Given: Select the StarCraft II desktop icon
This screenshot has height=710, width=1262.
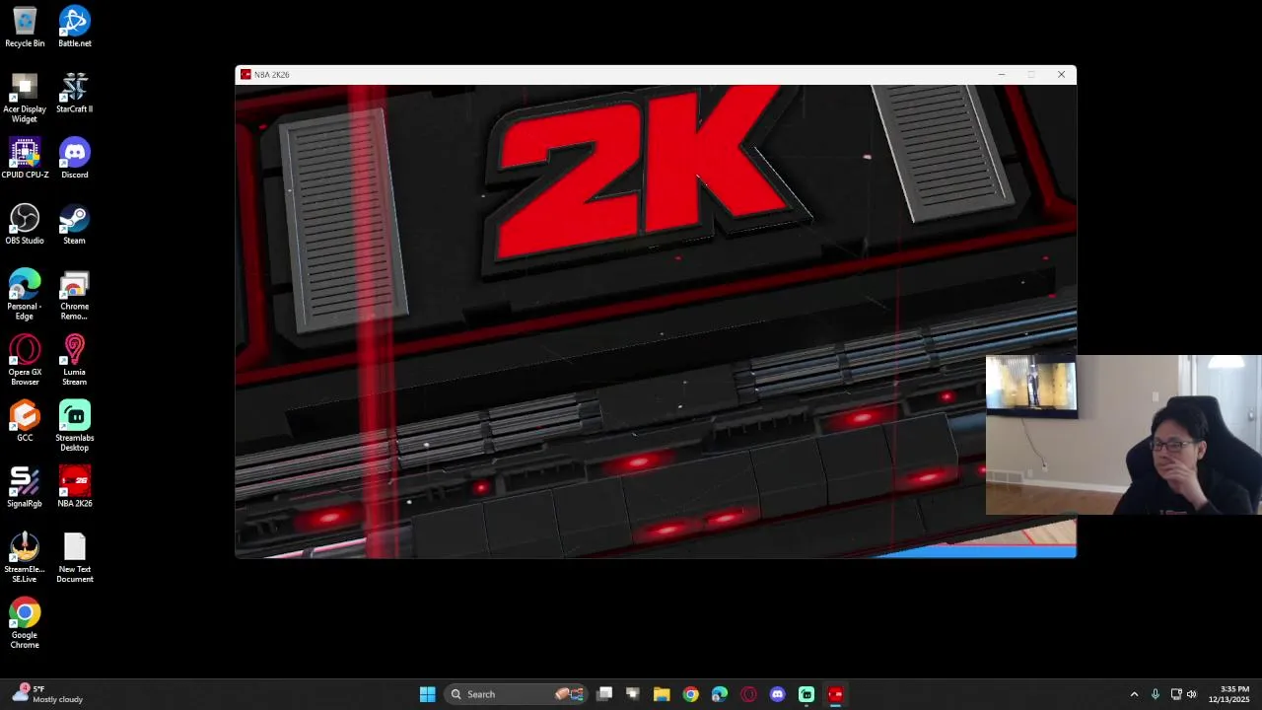Looking at the screenshot, I should pos(74,93).
